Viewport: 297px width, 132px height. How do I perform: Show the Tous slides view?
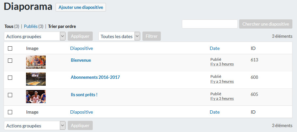[x=9, y=27]
